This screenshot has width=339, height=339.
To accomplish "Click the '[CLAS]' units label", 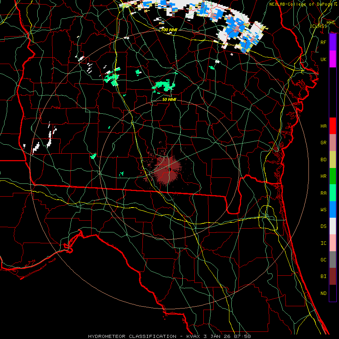I will point(318,26).
